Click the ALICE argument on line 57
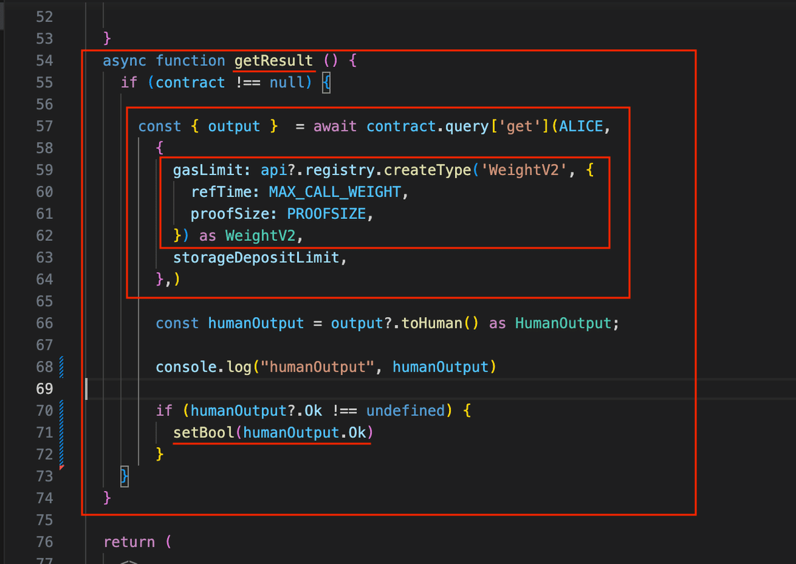Viewport: 796px width, 564px height. (581, 126)
